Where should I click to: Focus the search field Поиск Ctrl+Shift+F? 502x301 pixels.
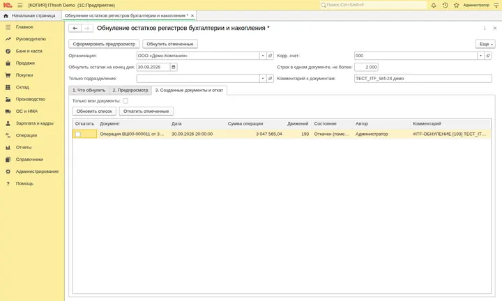tap(373, 5)
